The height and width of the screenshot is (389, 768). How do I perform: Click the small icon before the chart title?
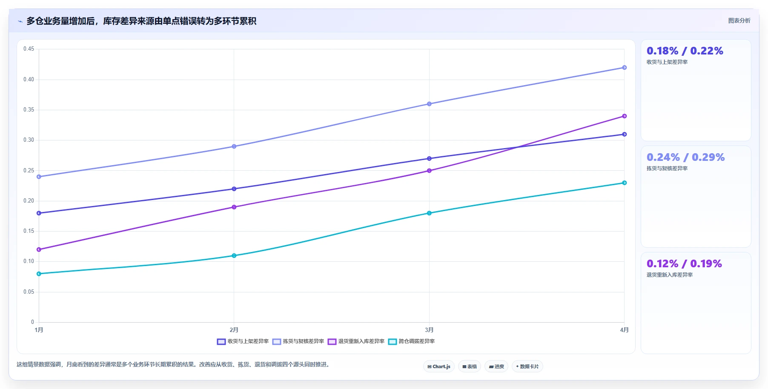[20, 21]
